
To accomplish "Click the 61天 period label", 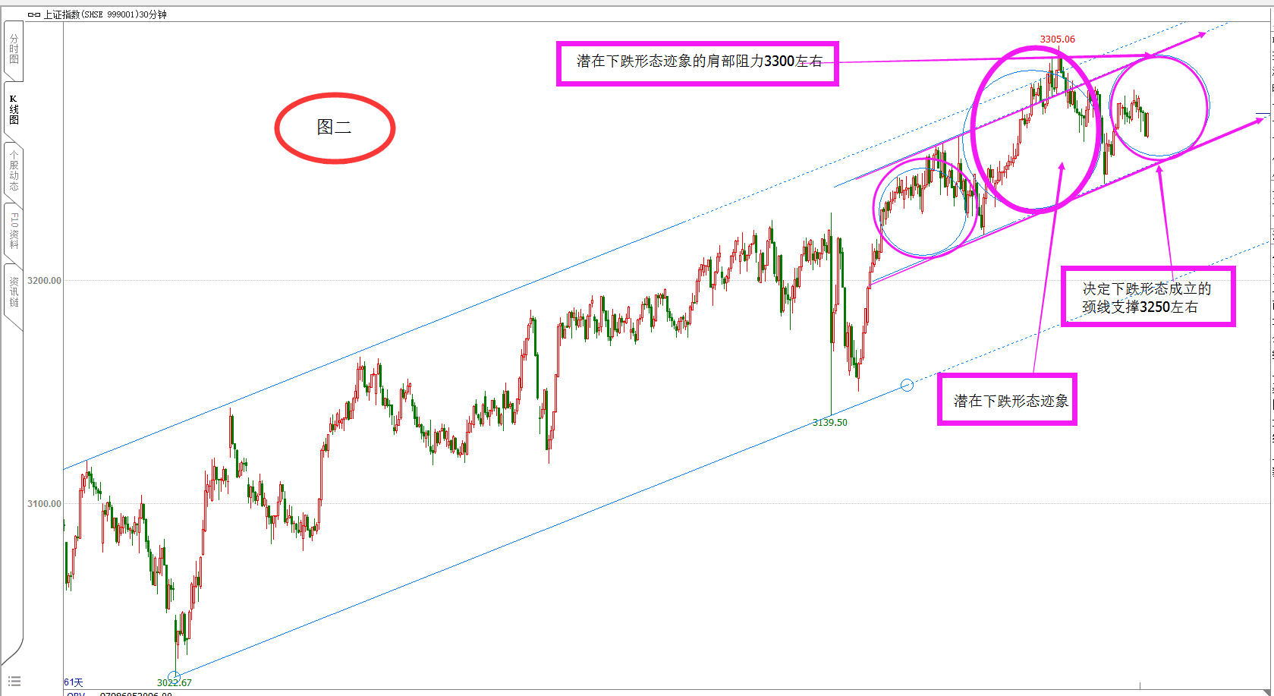I will 74,683.
